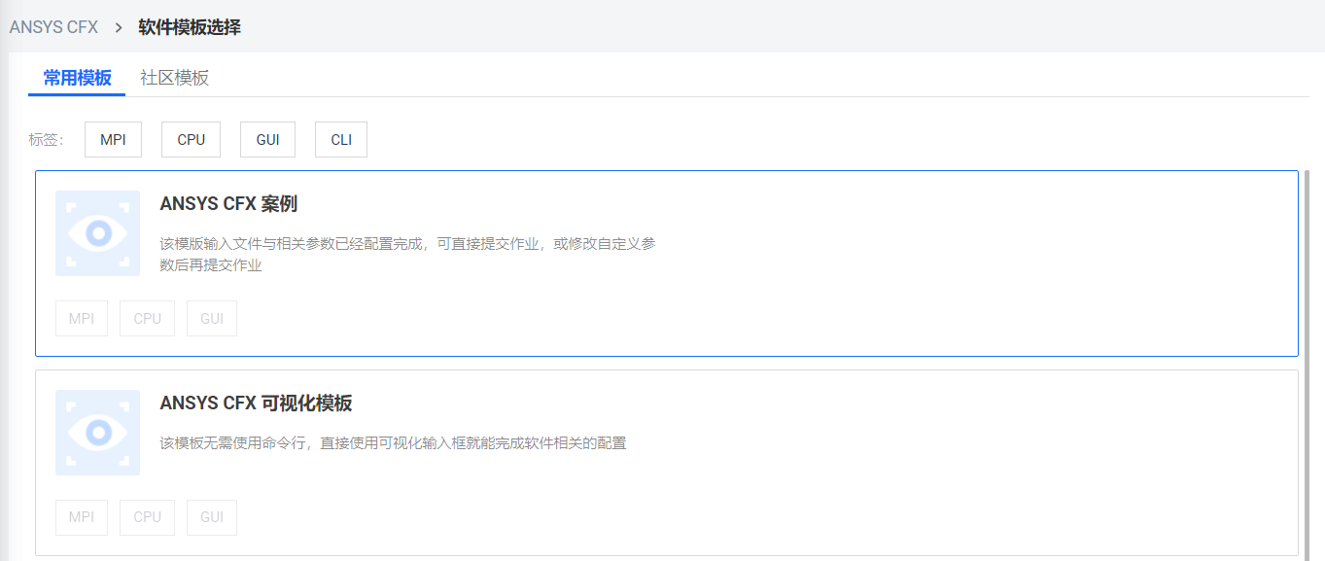Toggle the MPI tag filter

coord(113,139)
